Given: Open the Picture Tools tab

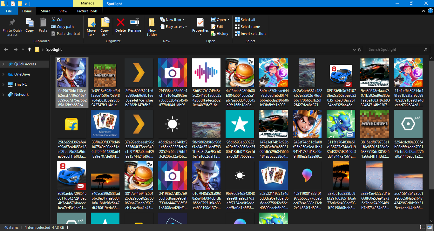Looking at the screenshot, I should [87, 11].
